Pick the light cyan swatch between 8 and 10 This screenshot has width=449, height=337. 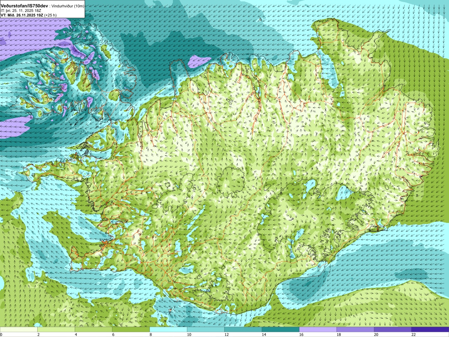click(168, 330)
